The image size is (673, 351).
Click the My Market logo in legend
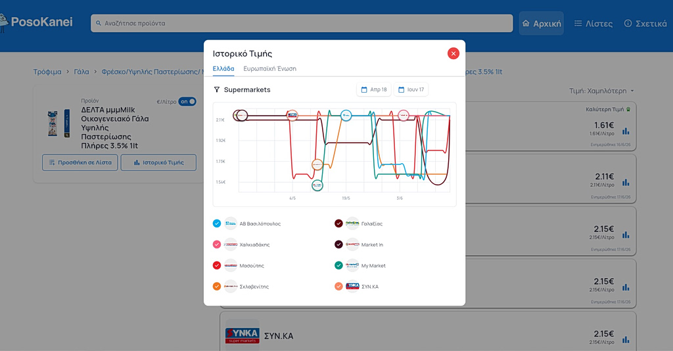pyautogui.click(x=352, y=266)
